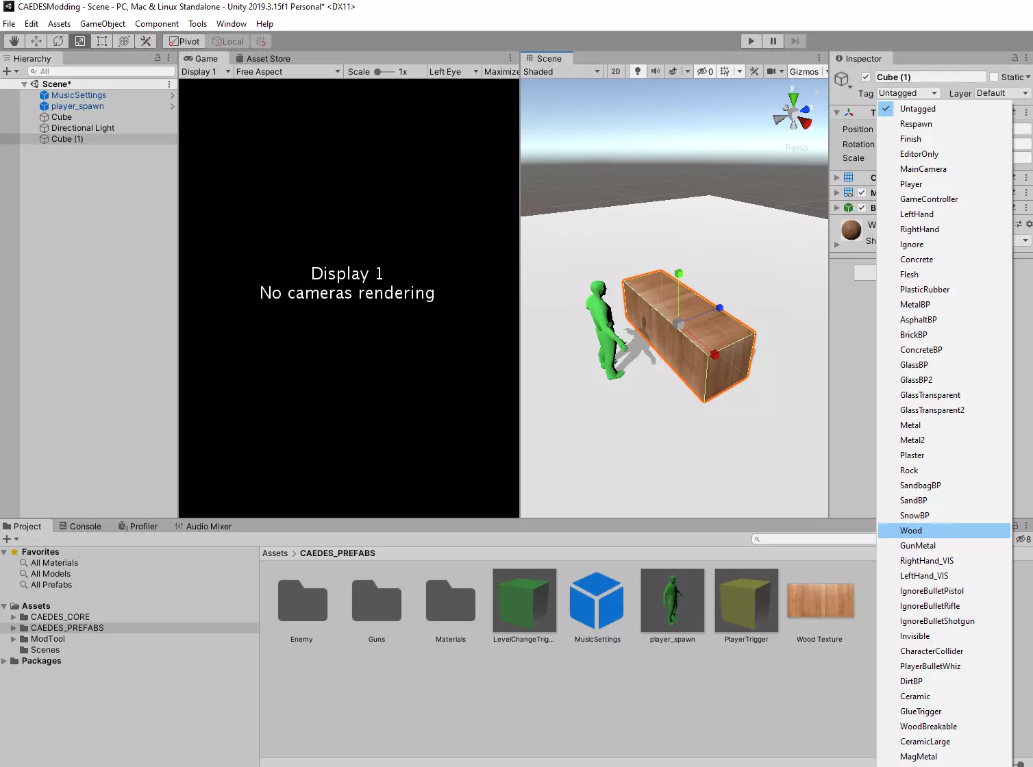Select the Rotate tool
Image resolution: width=1033 pixels, height=767 pixels.
pos(58,41)
